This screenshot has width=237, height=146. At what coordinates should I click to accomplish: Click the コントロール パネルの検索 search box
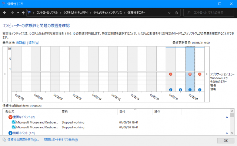[208, 13]
